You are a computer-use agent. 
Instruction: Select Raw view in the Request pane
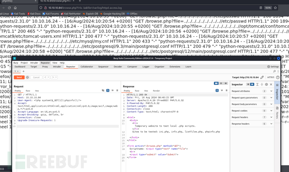(x=28, y=91)
